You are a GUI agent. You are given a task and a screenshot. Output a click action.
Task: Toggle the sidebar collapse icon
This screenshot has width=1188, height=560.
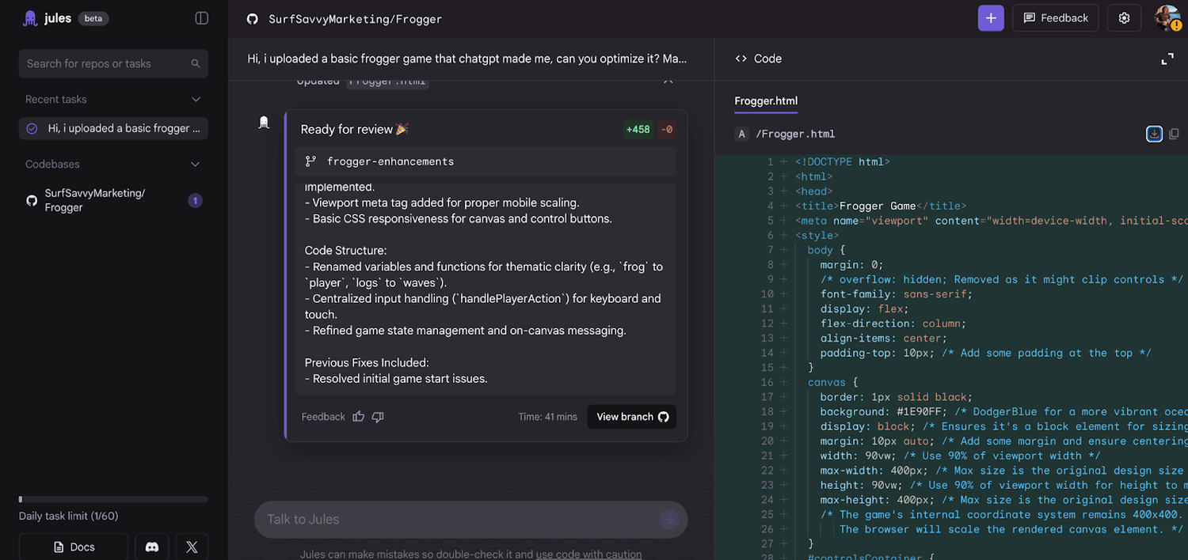pyautogui.click(x=203, y=17)
